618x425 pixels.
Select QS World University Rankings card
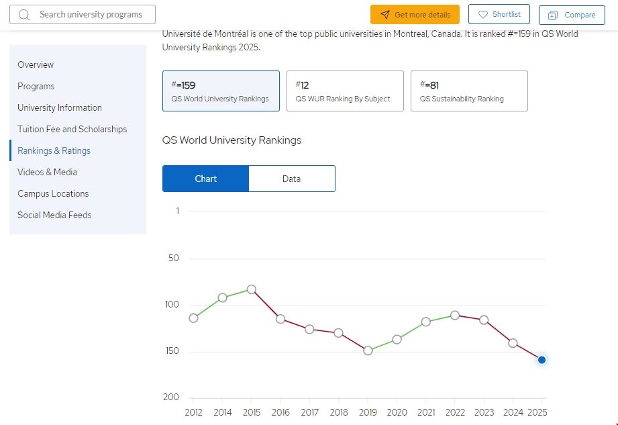coord(221,91)
